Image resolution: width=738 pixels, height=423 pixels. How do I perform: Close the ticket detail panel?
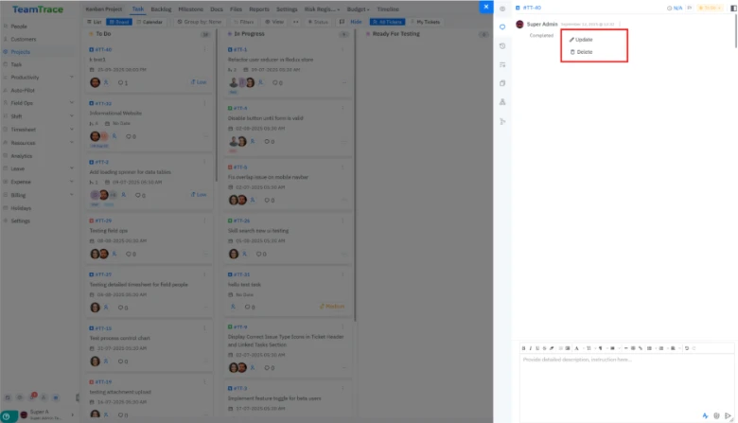(485, 7)
